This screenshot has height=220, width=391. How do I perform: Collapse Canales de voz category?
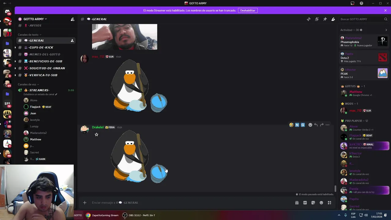point(28,84)
